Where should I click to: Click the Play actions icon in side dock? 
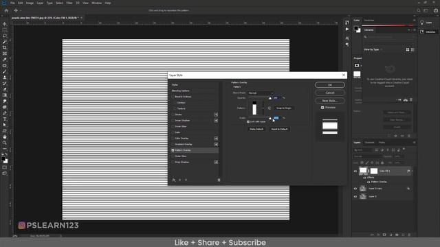tap(347, 29)
